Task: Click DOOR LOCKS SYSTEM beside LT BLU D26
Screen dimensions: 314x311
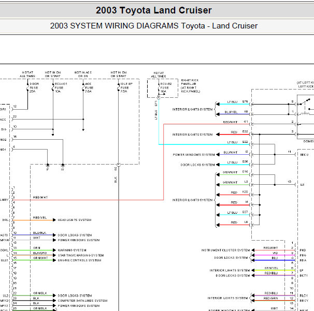Action: coord(197,165)
